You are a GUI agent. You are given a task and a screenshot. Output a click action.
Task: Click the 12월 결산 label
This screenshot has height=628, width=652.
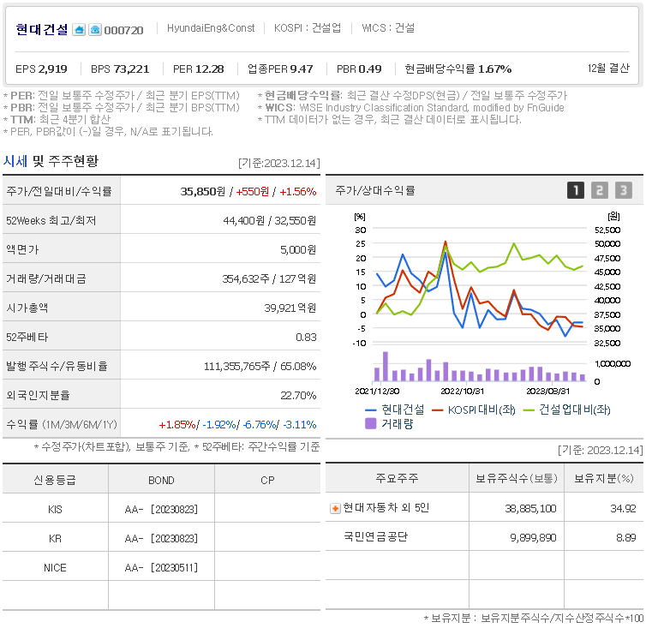coord(608,69)
